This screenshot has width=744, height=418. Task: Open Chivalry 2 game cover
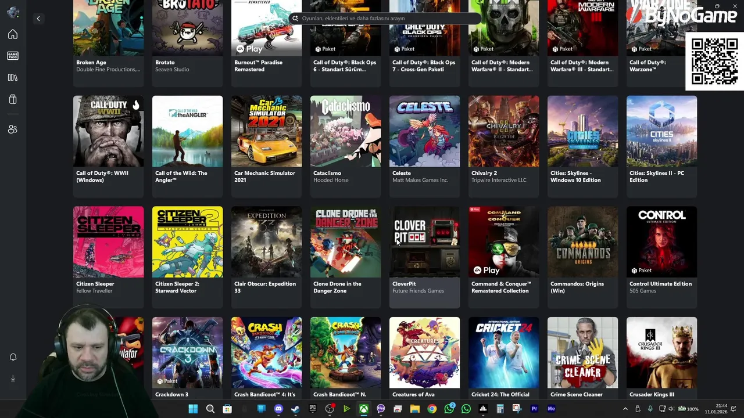[x=503, y=131]
